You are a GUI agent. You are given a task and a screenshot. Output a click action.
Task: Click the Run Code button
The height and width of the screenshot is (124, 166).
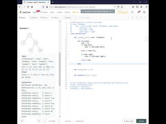128,121
